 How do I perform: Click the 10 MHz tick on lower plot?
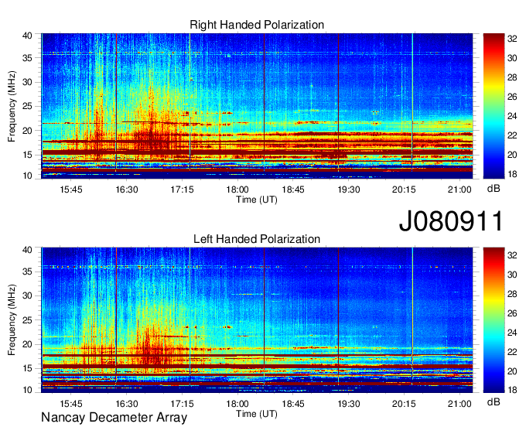tap(28, 389)
